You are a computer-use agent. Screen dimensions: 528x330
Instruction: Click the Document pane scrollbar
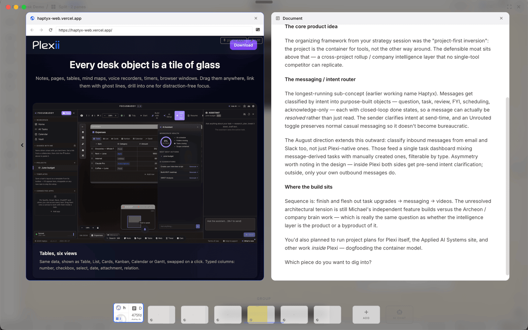(507, 186)
